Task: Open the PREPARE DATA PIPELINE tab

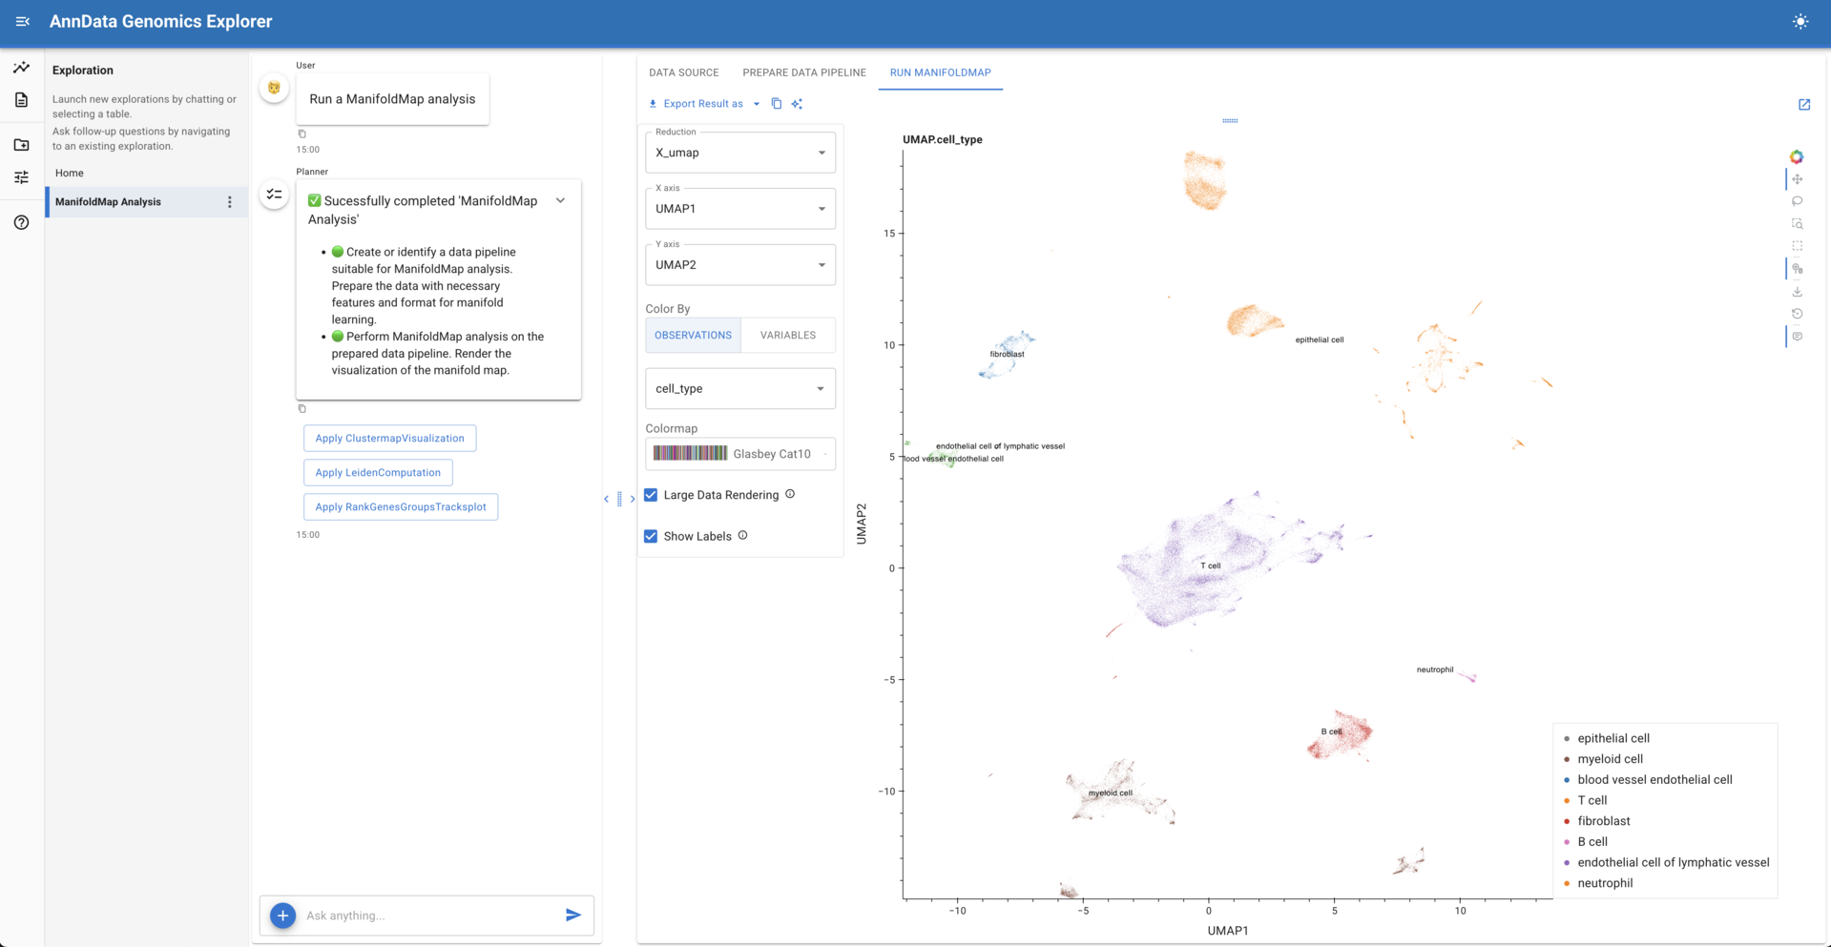Action: pyautogui.click(x=803, y=72)
